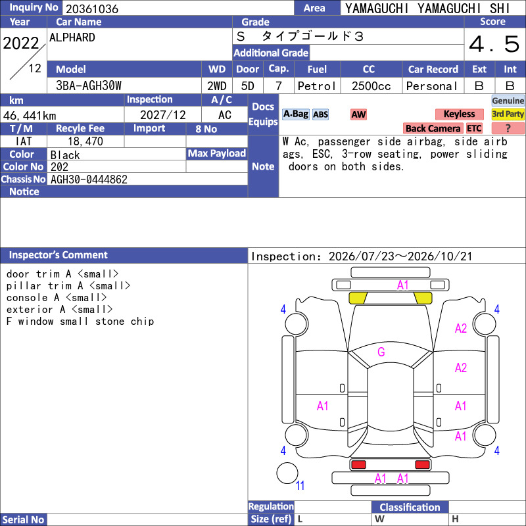Viewport: 526px width, 526px height.
Task: Click the Inquiry No value 20361036
Action: 92,9
